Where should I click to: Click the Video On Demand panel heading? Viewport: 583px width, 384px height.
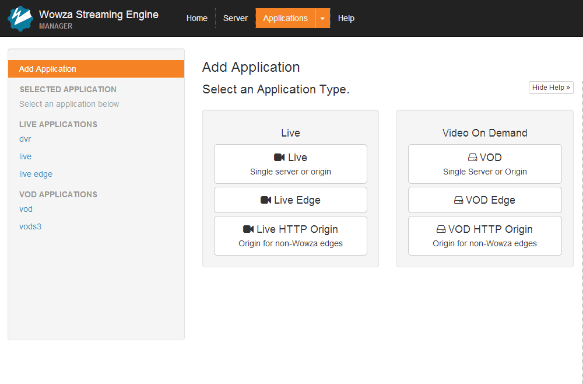(485, 133)
